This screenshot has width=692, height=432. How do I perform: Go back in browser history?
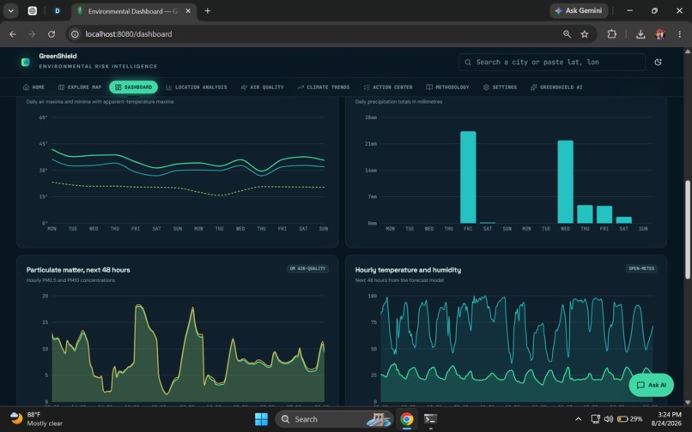point(13,34)
